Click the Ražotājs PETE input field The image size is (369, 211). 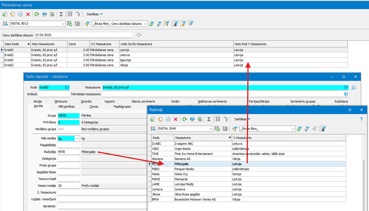pos(69,152)
